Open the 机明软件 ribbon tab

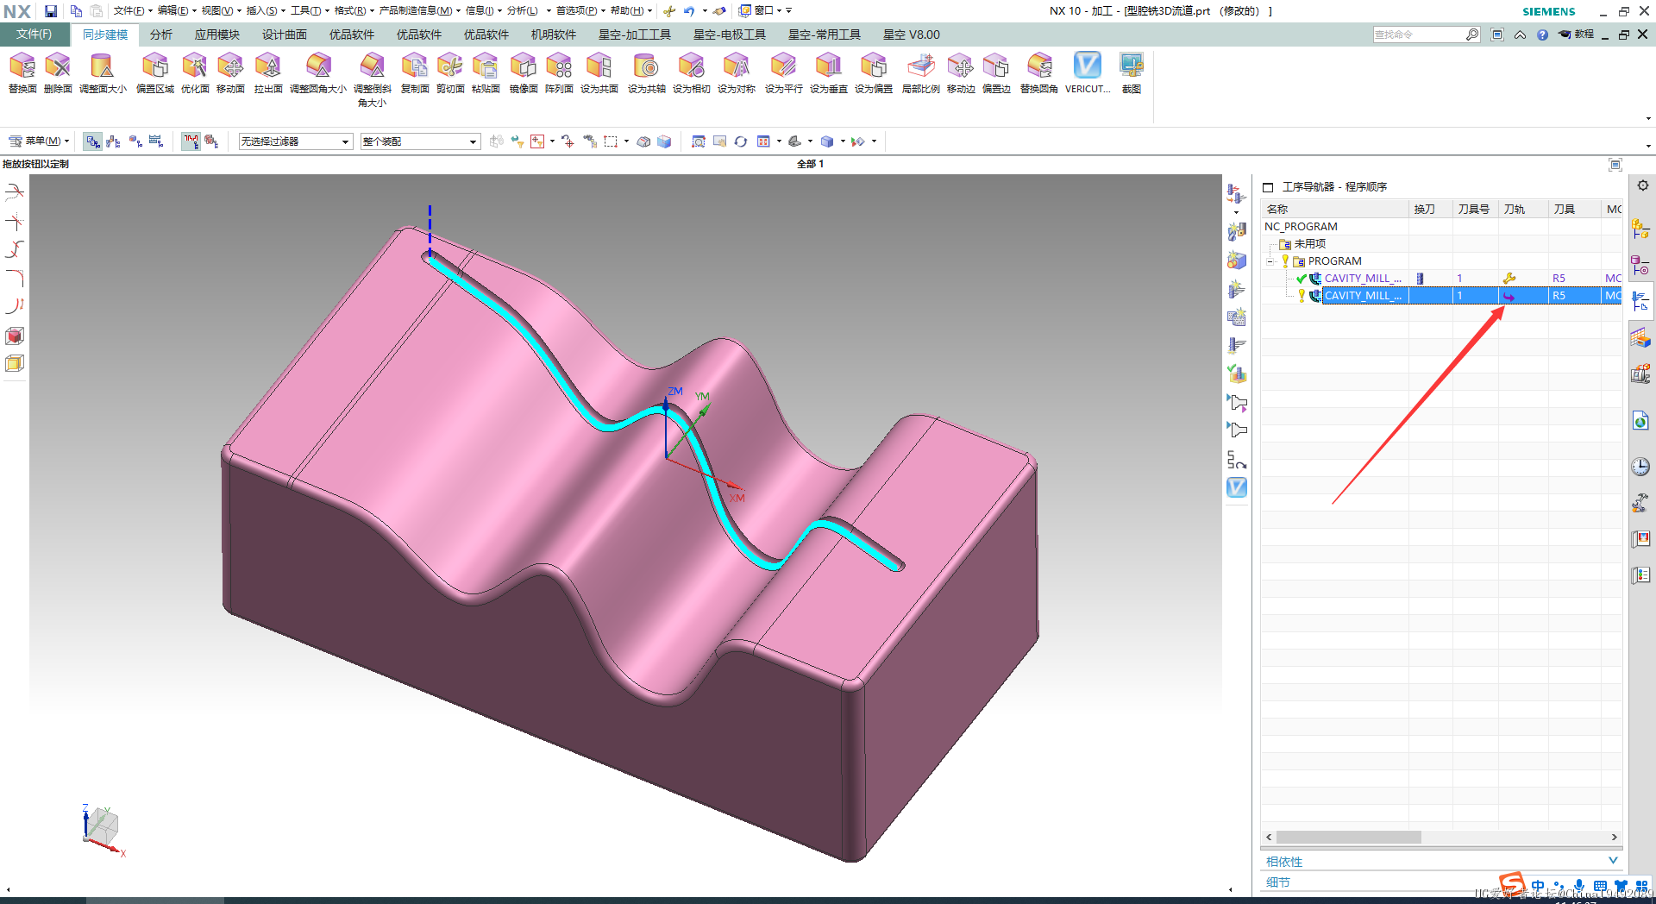[554, 35]
